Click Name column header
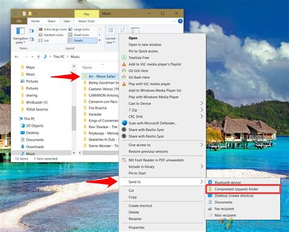The image size is (289, 232). click(87, 67)
